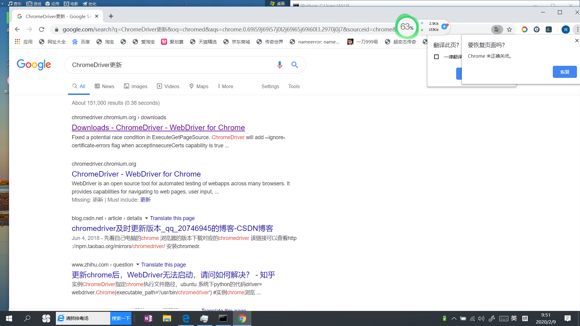580x326 pixels.
Task: Expand the More search tools dropdown
Action: [225, 86]
